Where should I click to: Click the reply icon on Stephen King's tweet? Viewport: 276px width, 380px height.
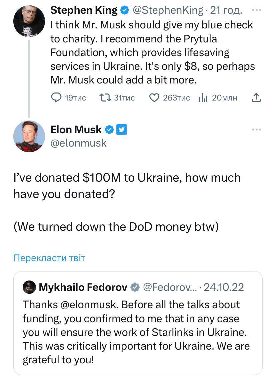(56, 98)
